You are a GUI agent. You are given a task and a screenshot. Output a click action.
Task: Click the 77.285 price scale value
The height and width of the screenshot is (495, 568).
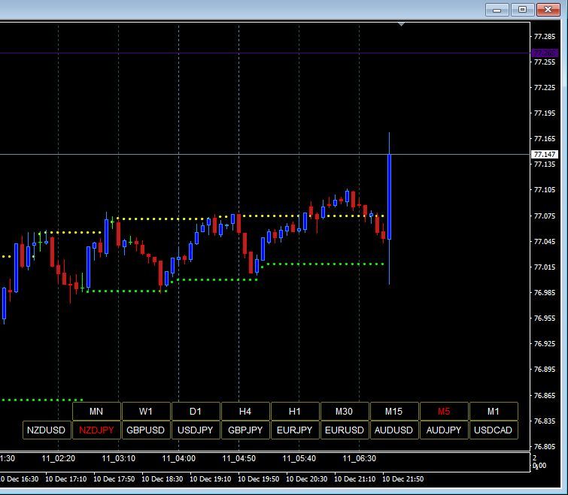click(x=545, y=37)
